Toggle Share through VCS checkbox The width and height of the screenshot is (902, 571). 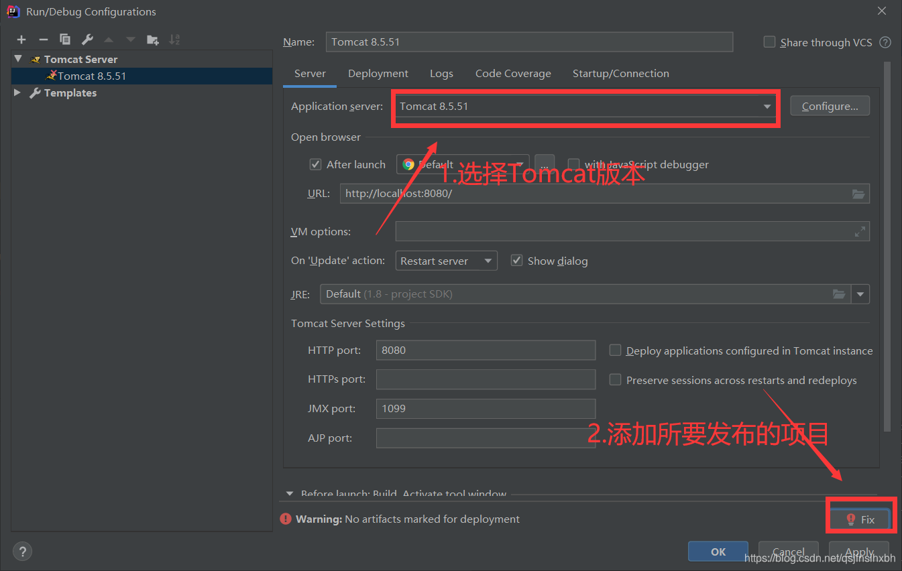tap(769, 42)
